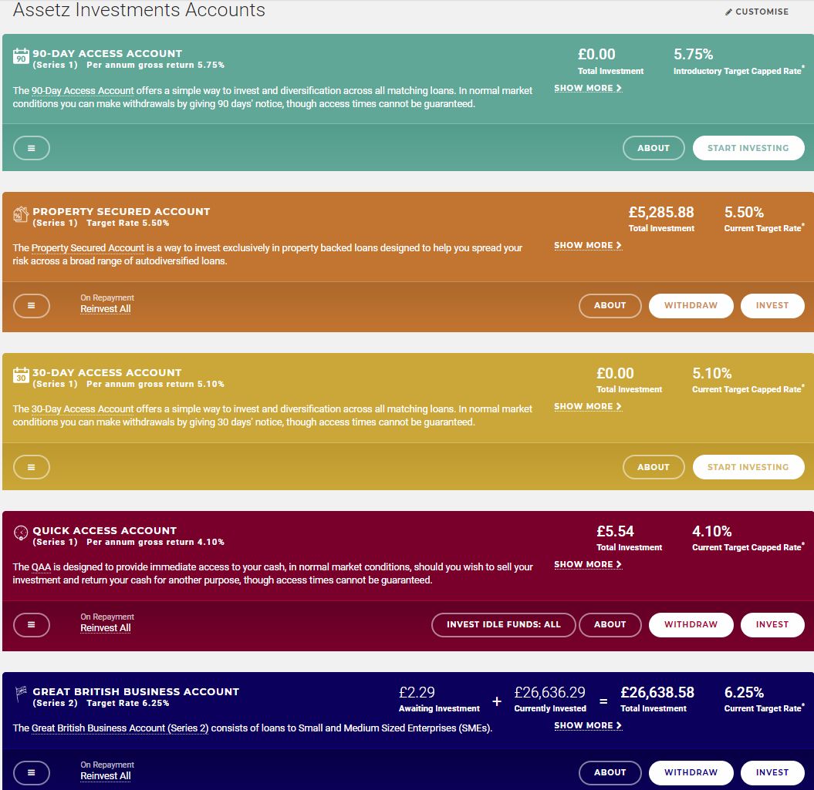Click the 5.10% current target capped rate
The height and width of the screenshot is (790, 814).
coord(711,374)
